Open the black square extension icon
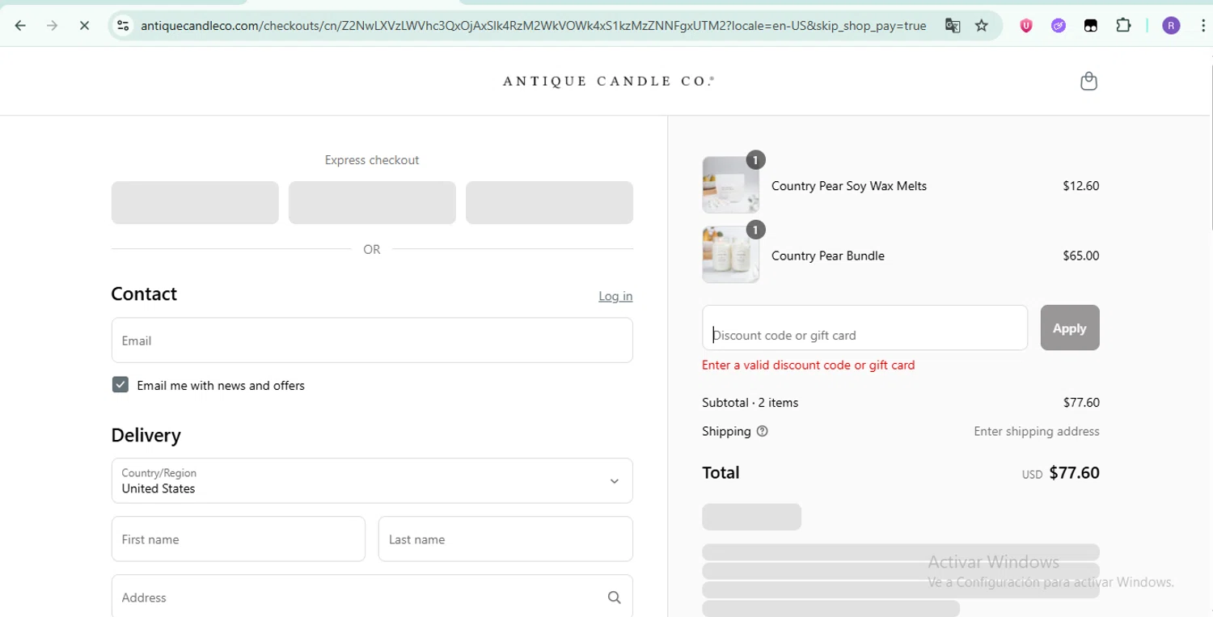The image size is (1213, 617). click(1091, 26)
